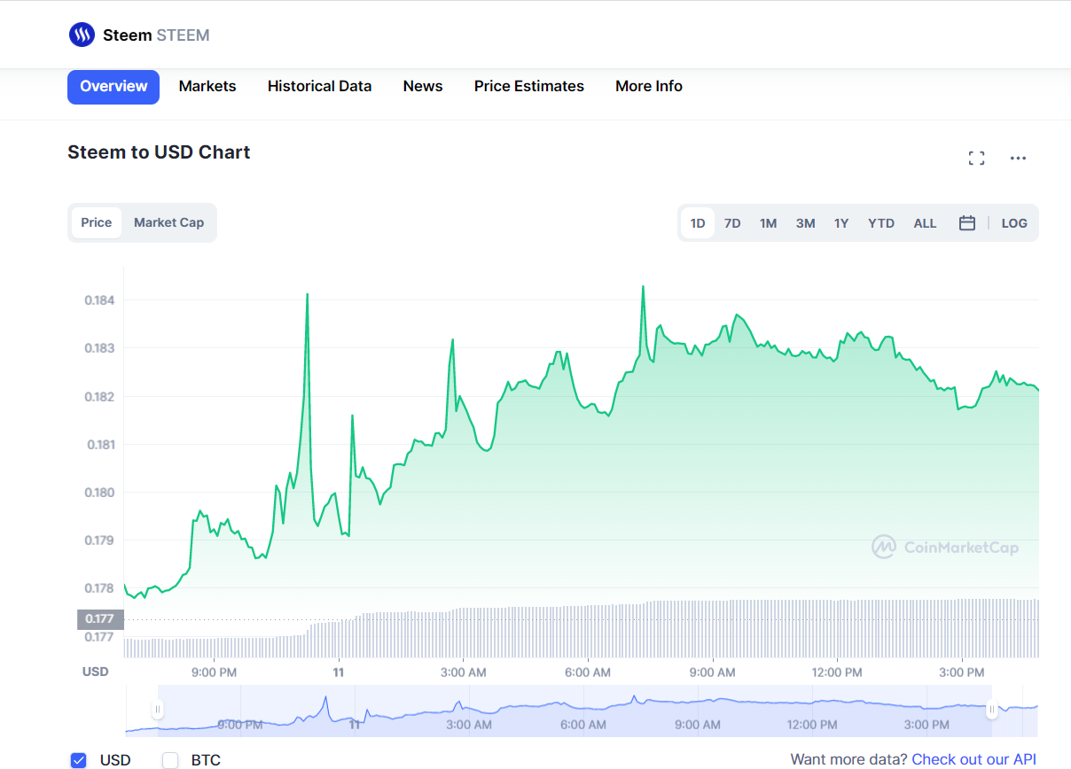
Task: Click the 0.180 y-axis label
Action: [x=99, y=493]
